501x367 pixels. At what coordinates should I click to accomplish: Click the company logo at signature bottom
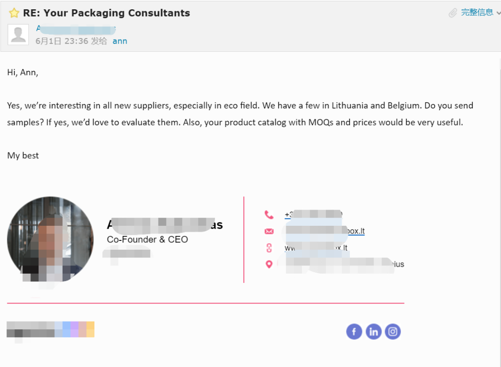click(50, 329)
